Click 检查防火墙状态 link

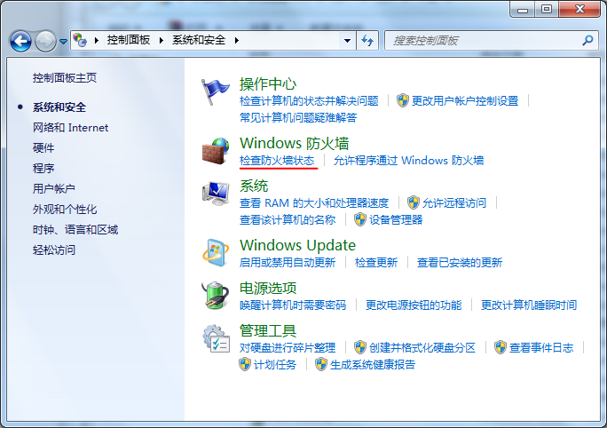[x=277, y=161]
